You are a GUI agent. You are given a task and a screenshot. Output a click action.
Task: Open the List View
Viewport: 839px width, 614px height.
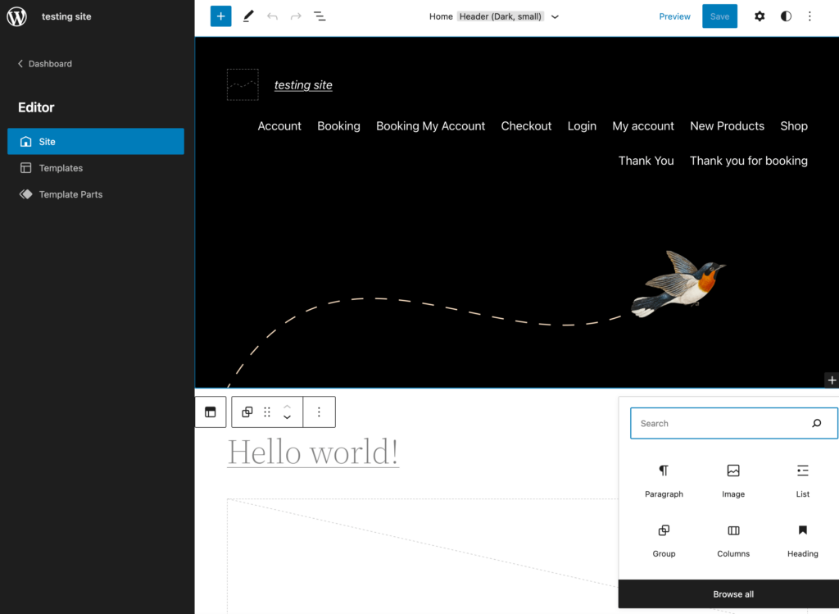(x=320, y=16)
